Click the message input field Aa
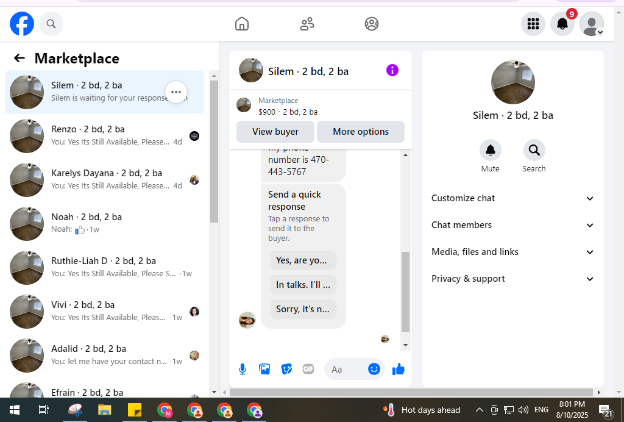 click(x=346, y=369)
